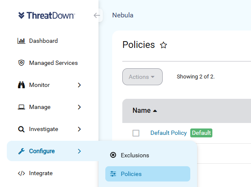The width and height of the screenshot is (251, 187).
Task: Click the Integrate code brackets icon
Action: coord(21,173)
